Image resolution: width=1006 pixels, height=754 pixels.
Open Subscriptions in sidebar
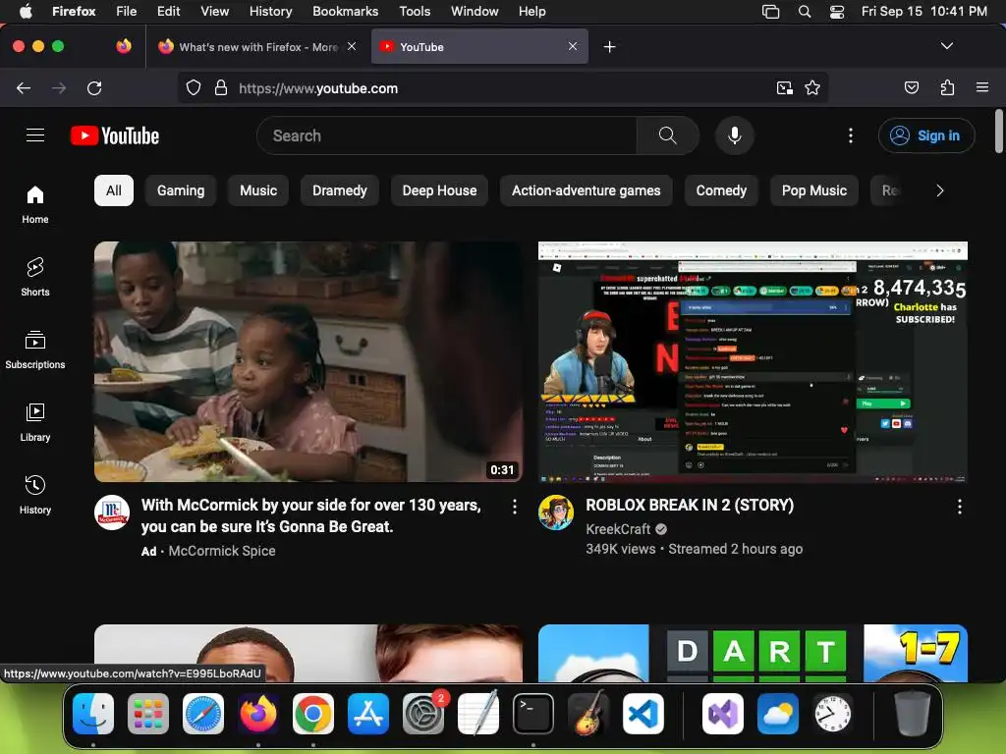(x=35, y=350)
